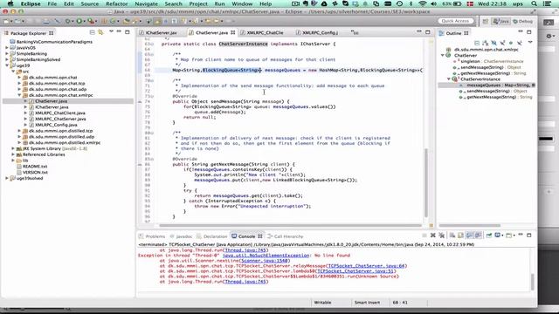This screenshot has height=314, width=559.
Task: Open the Refactor menu
Action: pos(116,3)
